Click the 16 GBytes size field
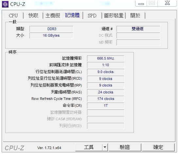179x154 pixels. click(51, 36)
